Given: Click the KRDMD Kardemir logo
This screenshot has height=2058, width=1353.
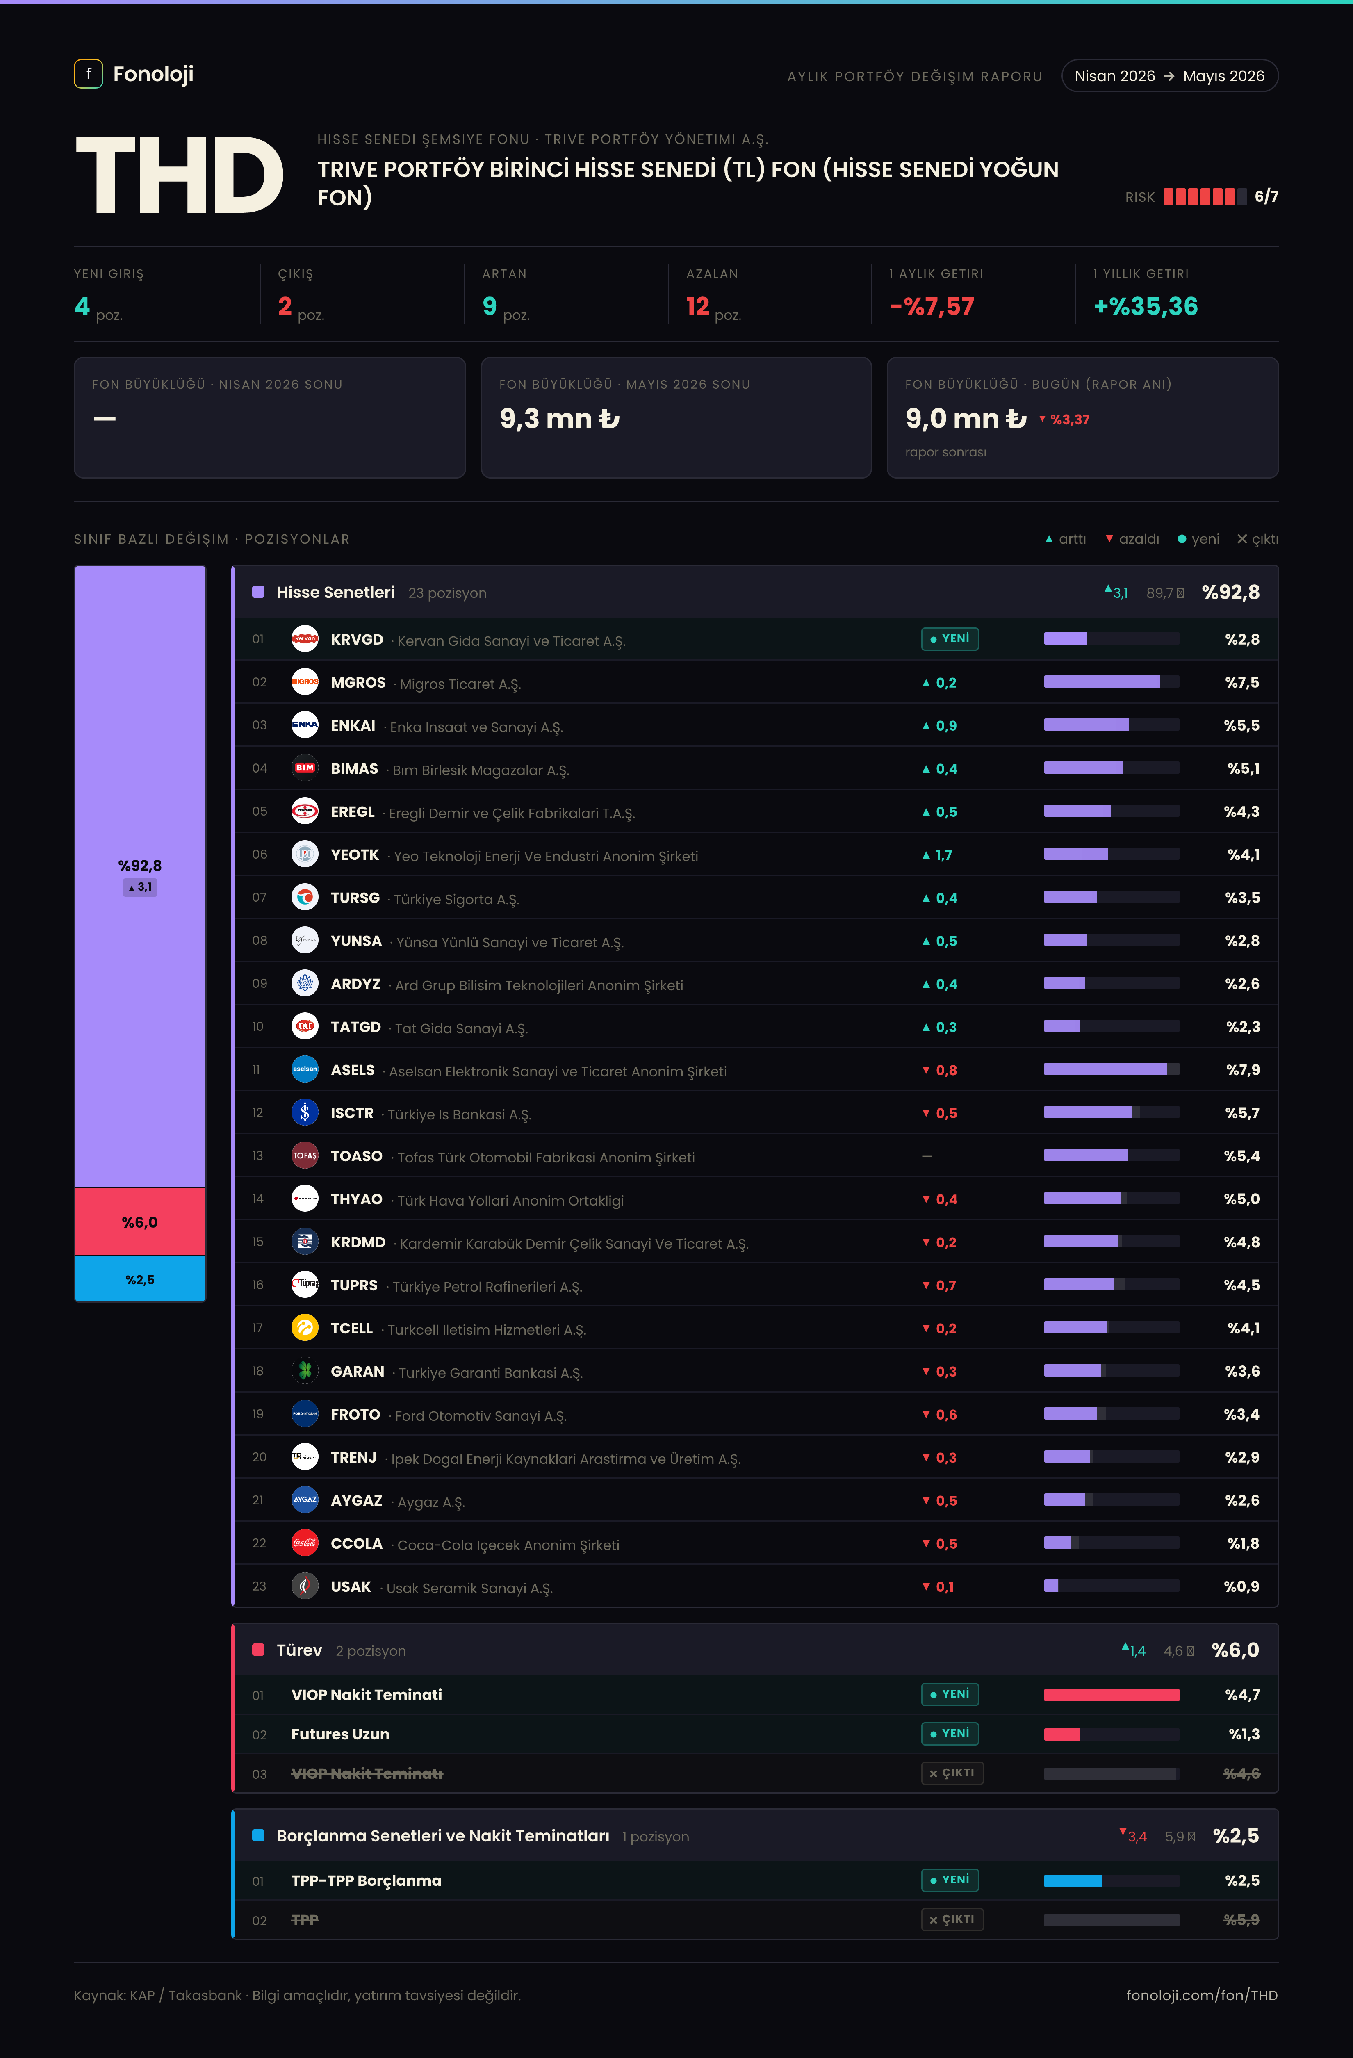Looking at the screenshot, I should (304, 1242).
